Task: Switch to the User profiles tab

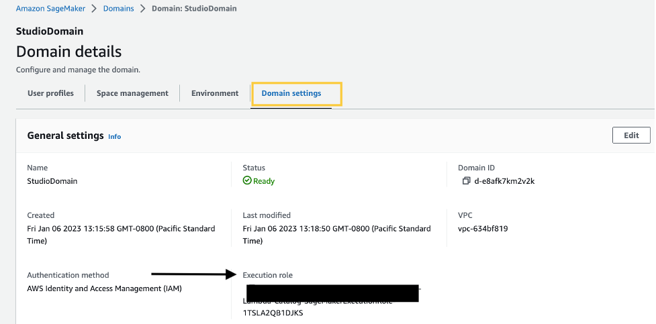Action: click(50, 93)
